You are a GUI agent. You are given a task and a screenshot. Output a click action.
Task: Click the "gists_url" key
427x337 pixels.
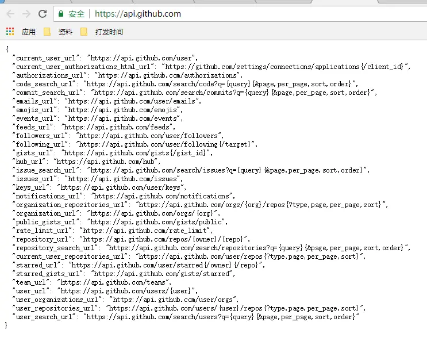(x=33, y=153)
